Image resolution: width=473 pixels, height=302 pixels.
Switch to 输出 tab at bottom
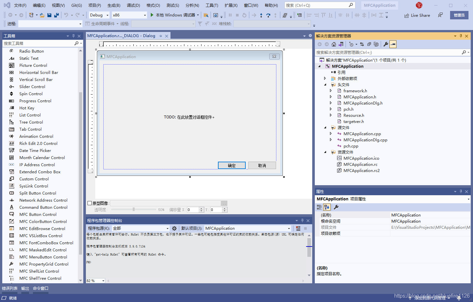[25, 288]
